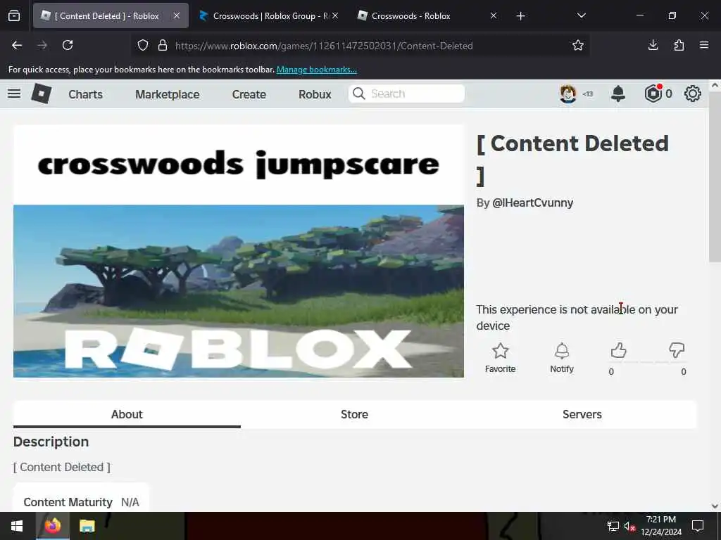Switch to the Store tab

[355, 414]
